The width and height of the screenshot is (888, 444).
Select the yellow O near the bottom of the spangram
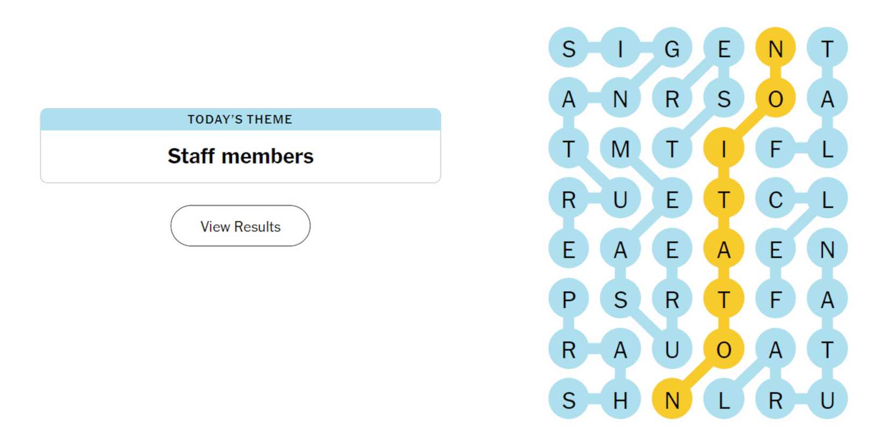pos(724,349)
